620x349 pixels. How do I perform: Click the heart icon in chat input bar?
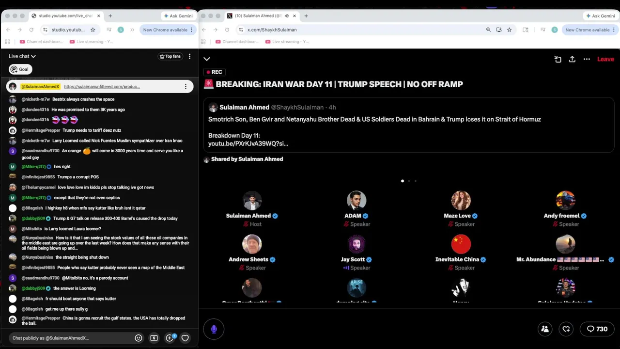185,338
